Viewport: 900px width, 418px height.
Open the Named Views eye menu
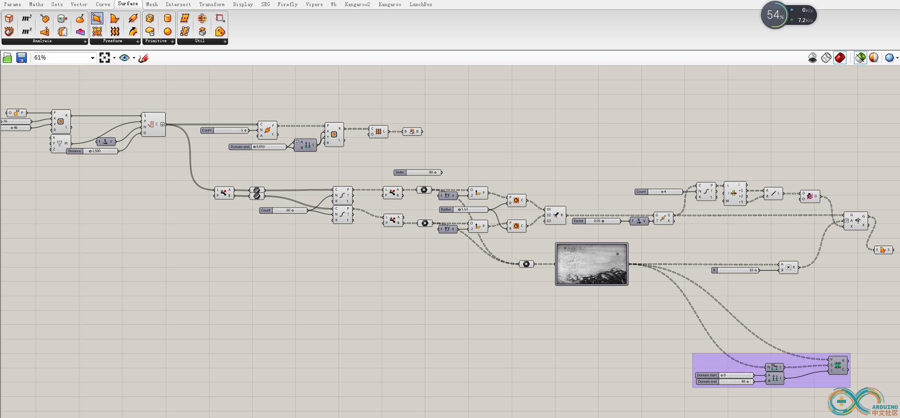point(124,58)
